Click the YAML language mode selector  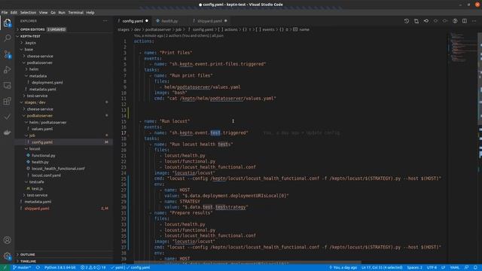(x=454, y=268)
